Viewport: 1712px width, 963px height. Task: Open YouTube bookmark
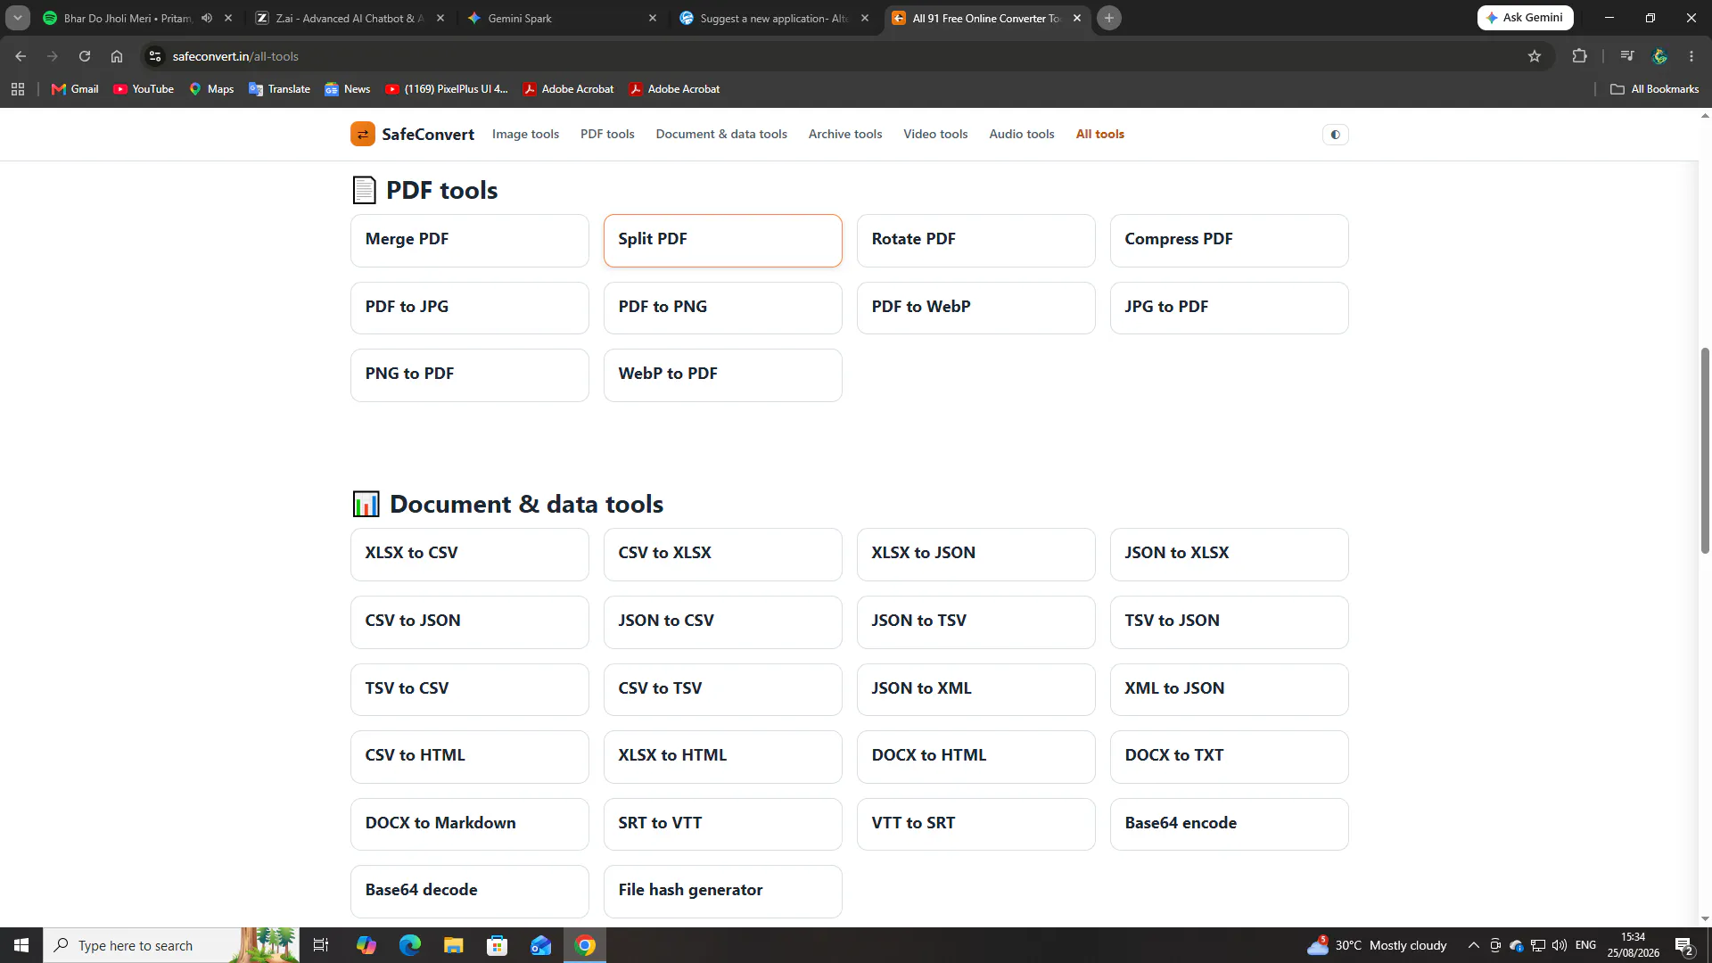(144, 89)
